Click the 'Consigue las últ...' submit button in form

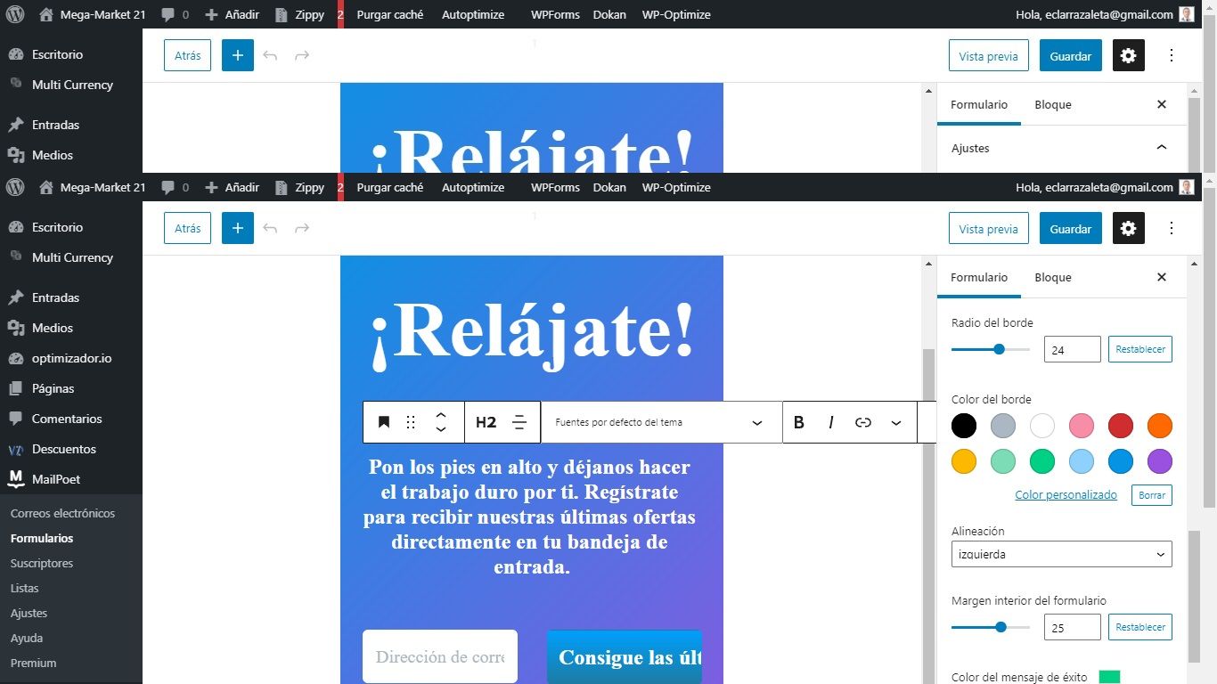click(625, 656)
